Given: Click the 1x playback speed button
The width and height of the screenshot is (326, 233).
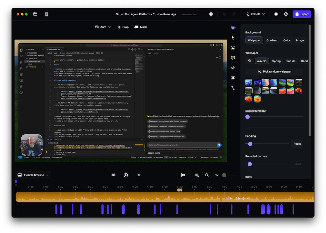Looking at the screenshot, I should pos(217,175).
